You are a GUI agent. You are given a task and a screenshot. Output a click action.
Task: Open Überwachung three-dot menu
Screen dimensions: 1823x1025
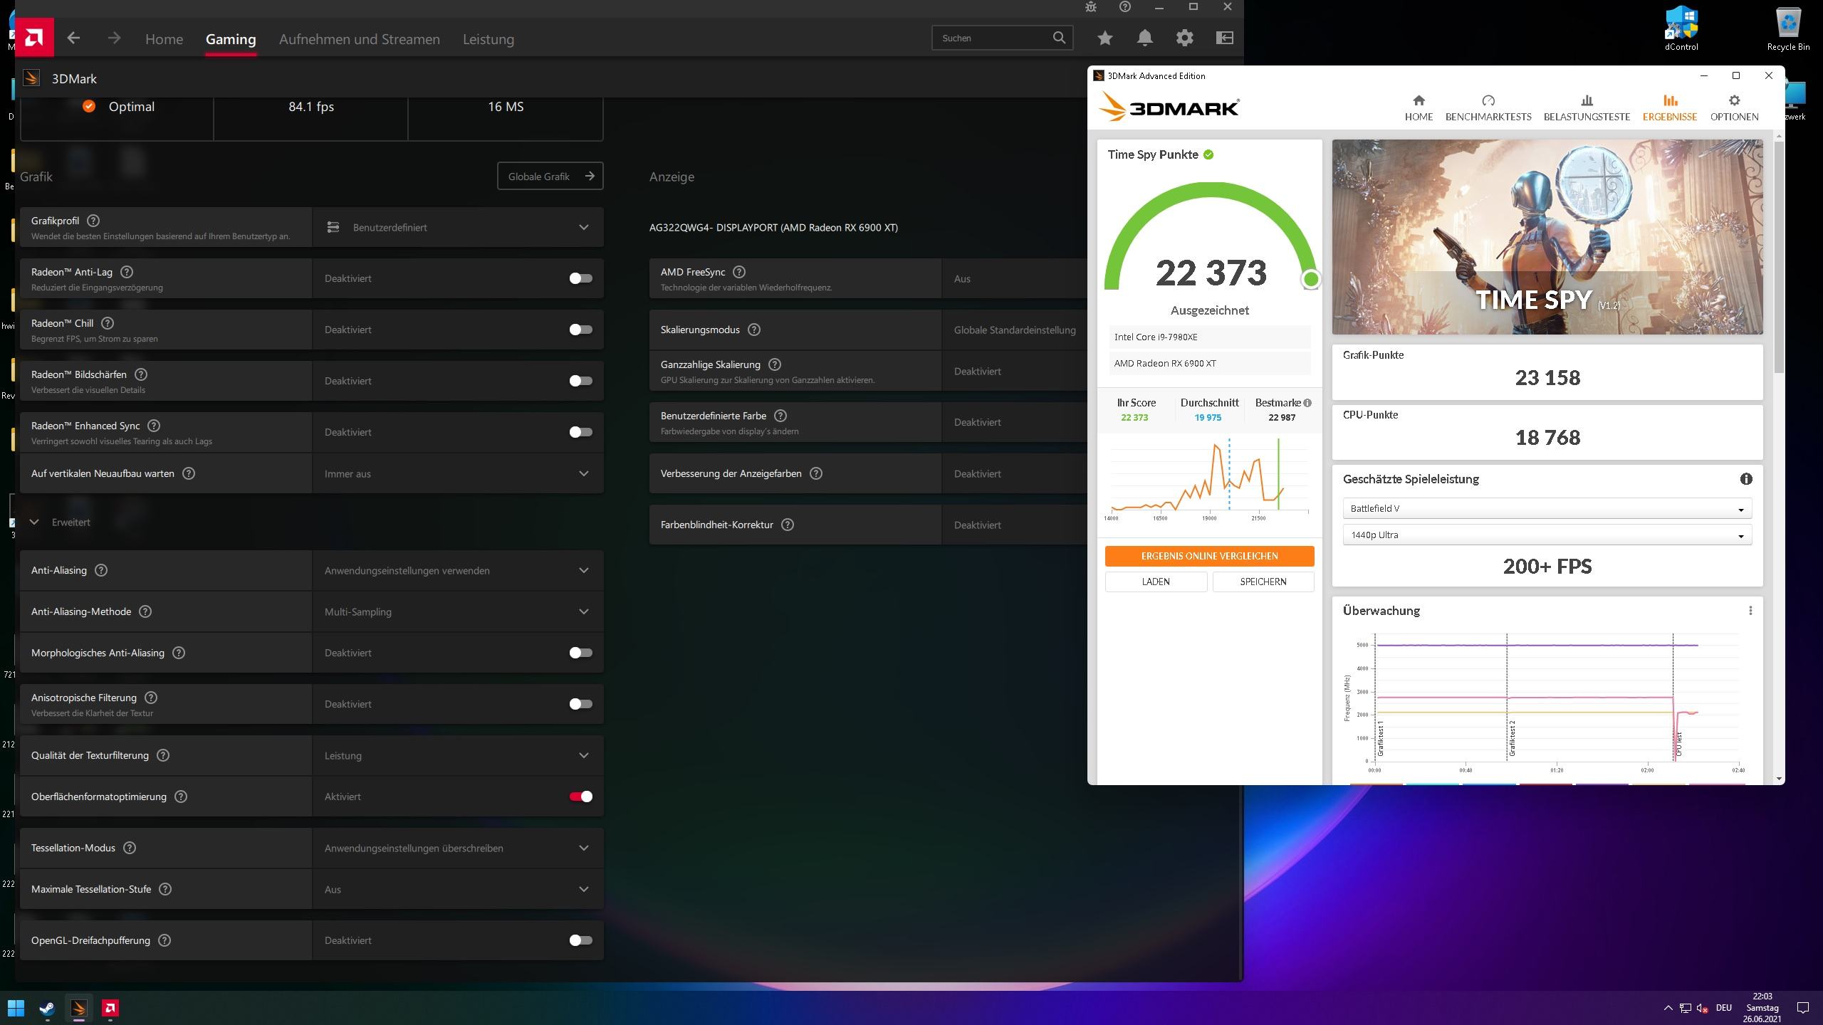click(1750, 611)
